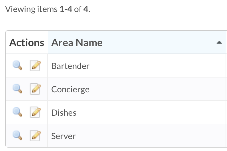Viewport: 227px width, 151px height.
Task: Open the Concierge magnifying glass view icon
Action: (17, 89)
